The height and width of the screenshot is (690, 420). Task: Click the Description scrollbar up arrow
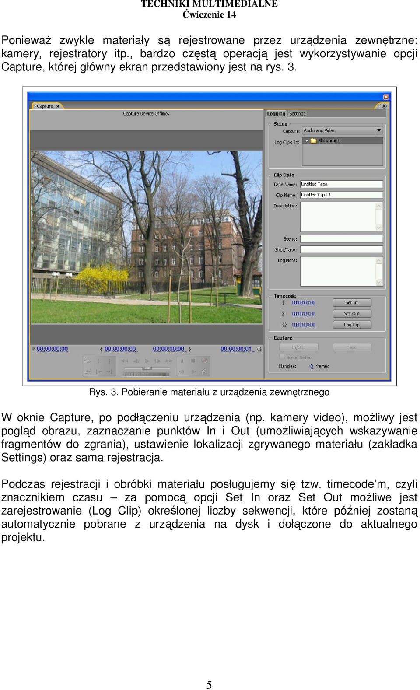pyautogui.click(x=379, y=206)
